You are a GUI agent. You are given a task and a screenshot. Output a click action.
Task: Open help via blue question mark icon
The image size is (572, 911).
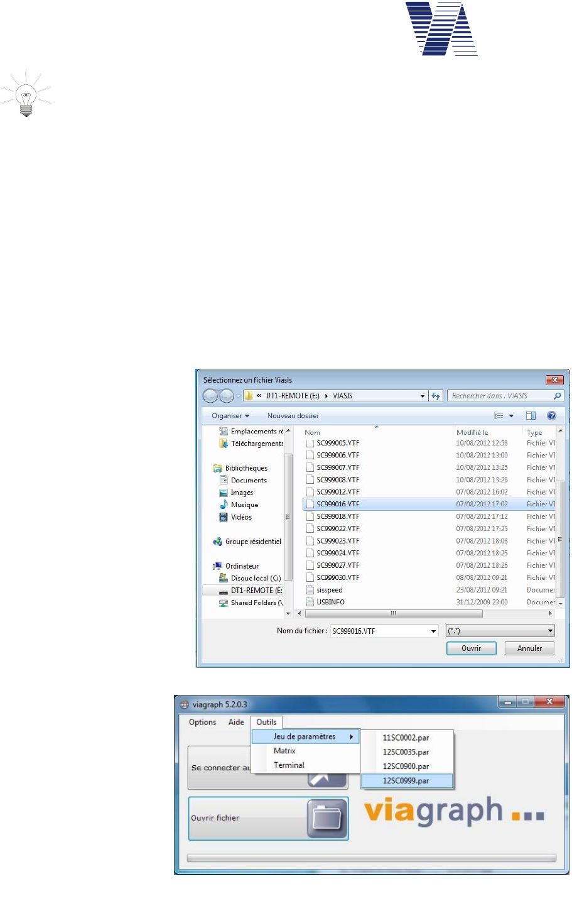coord(551,415)
